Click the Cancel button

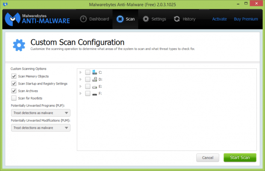pos(208,158)
